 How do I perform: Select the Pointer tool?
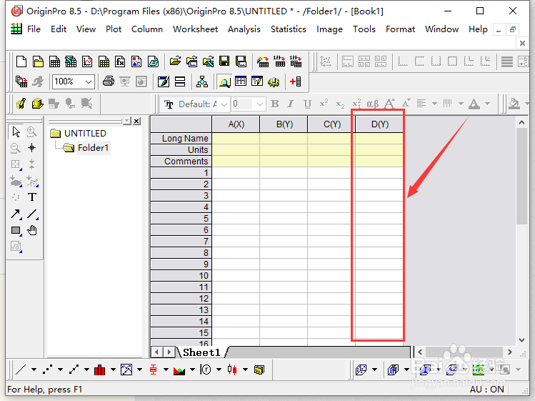coord(16,132)
